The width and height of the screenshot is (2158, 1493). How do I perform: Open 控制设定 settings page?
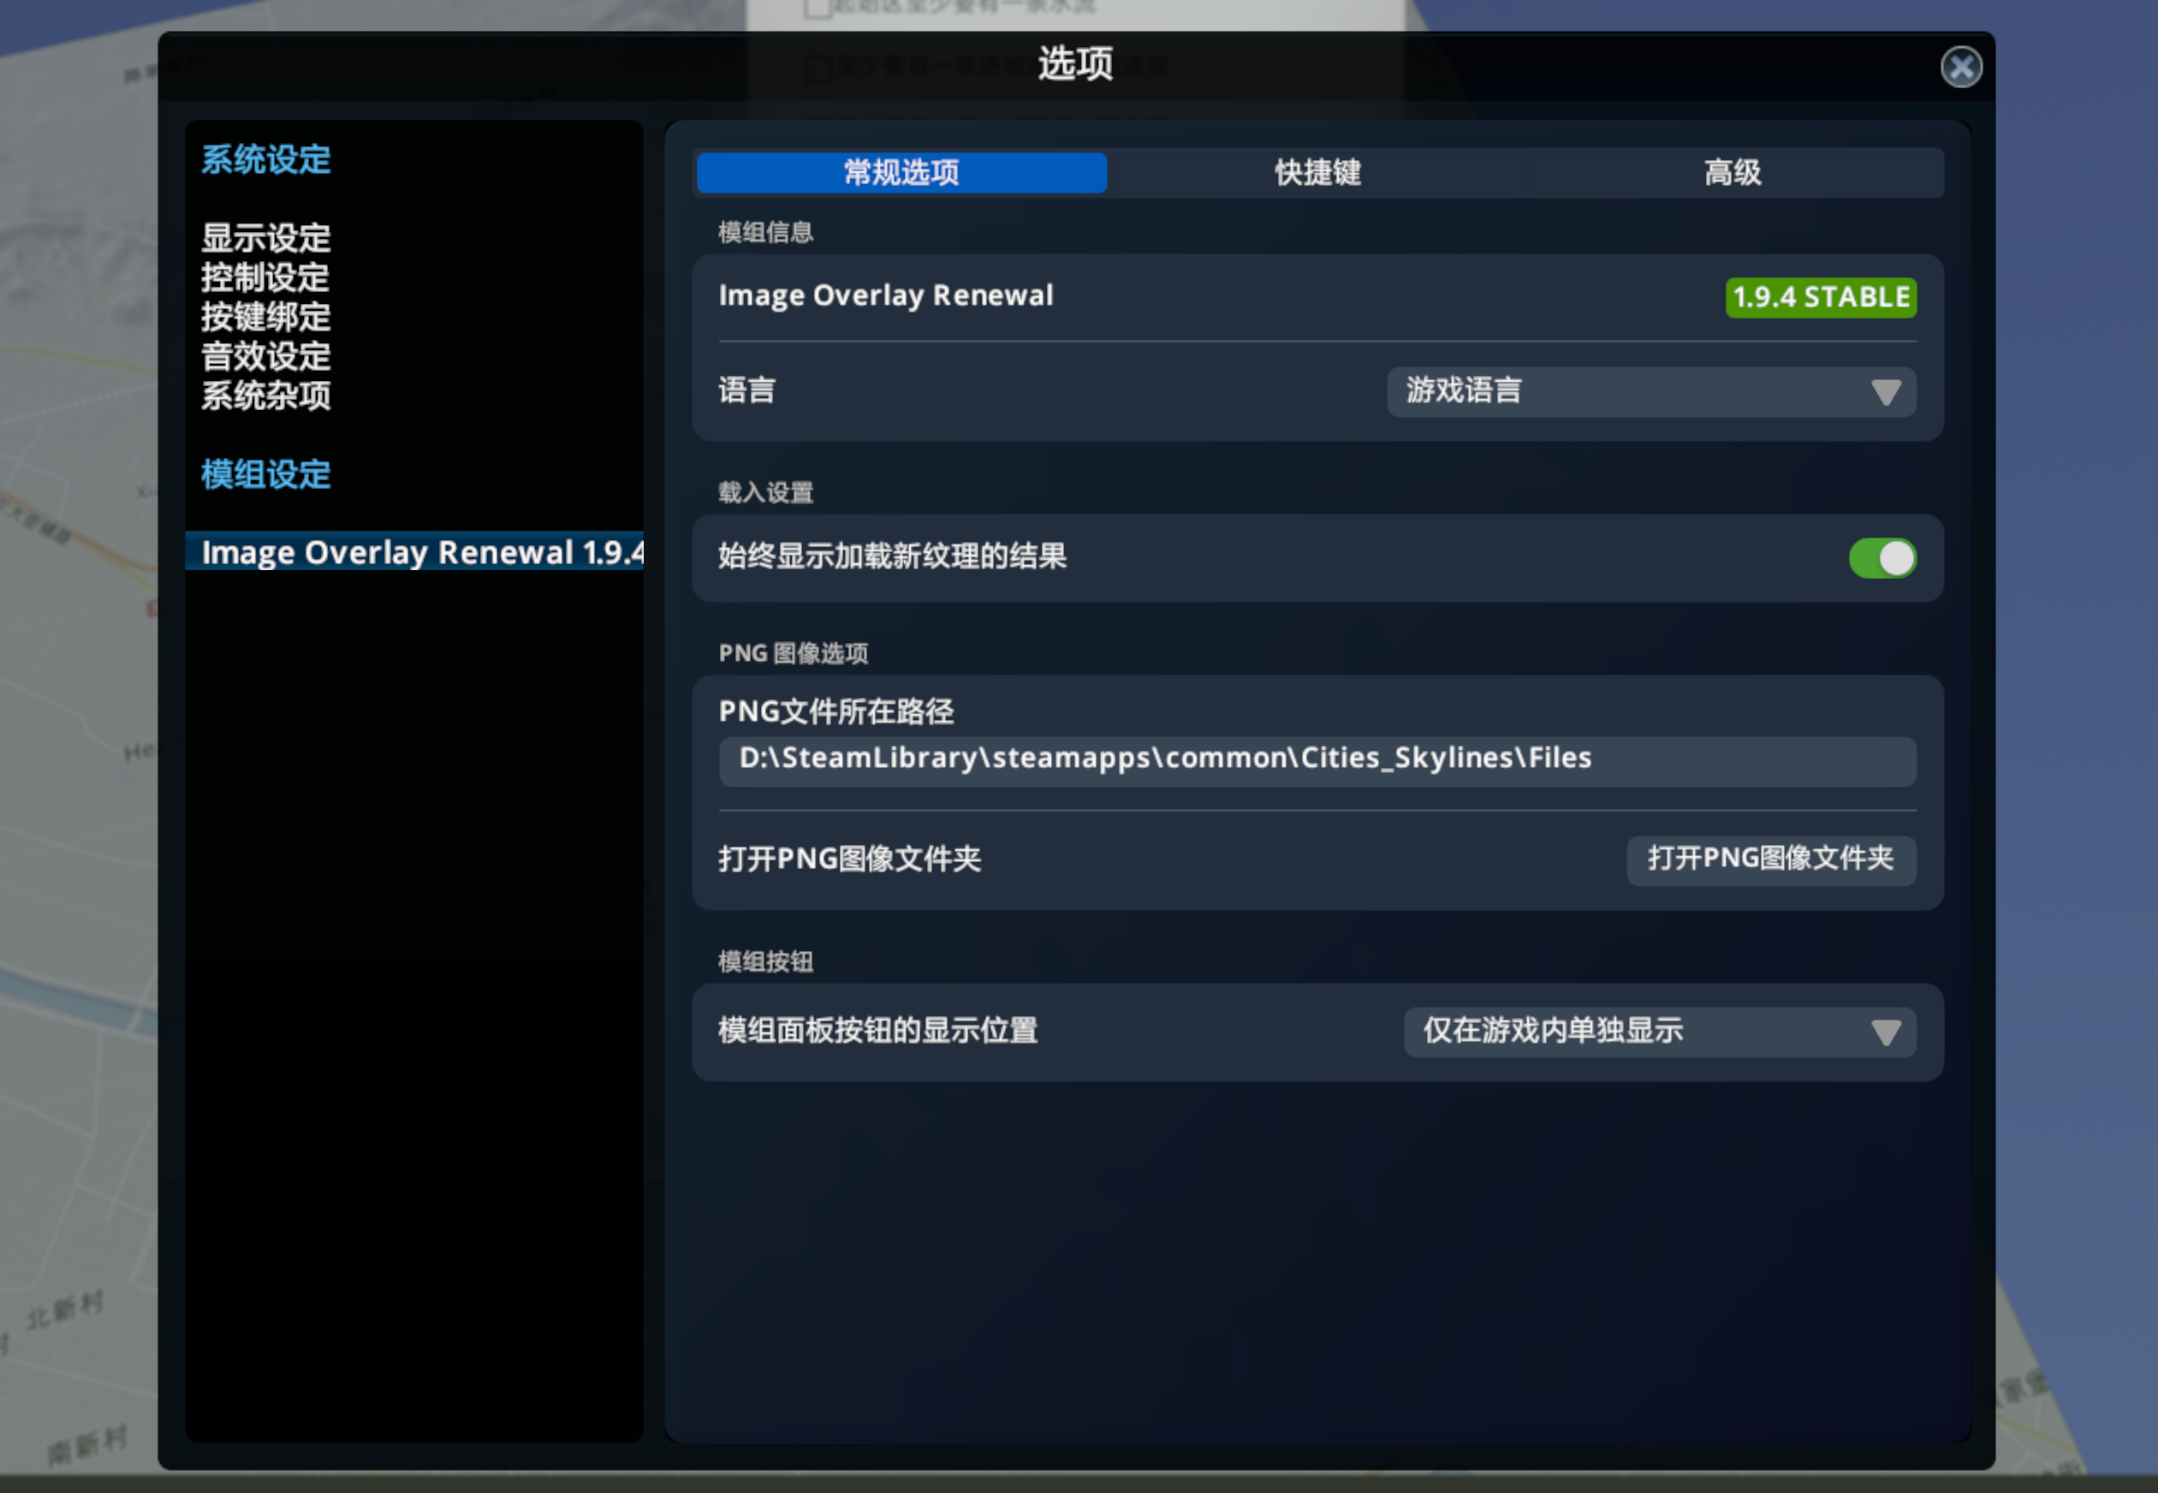(x=265, y=277)
